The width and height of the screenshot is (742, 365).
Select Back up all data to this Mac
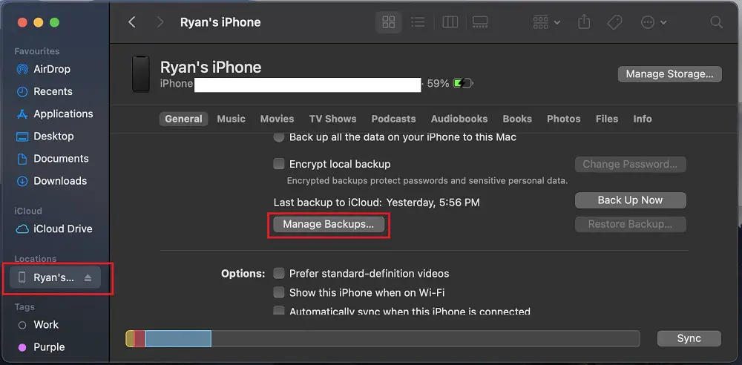[x=279, y=137]
